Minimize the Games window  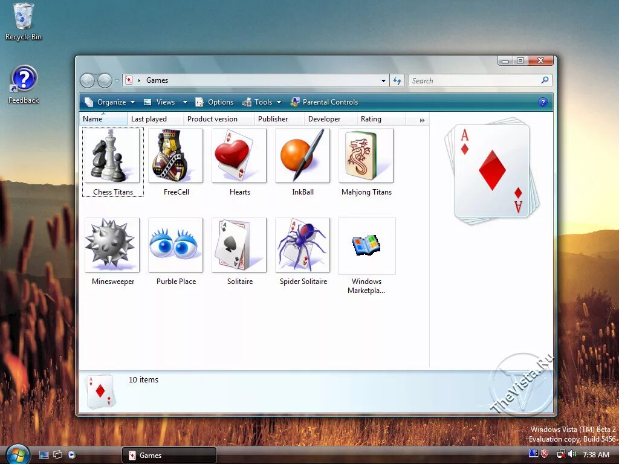click(x=505, y=61)
